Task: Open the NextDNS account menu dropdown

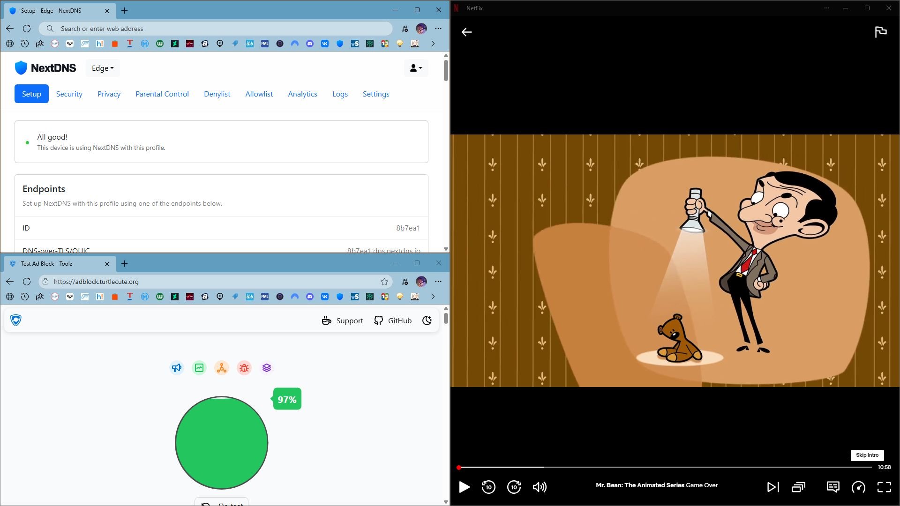Action: (x=416, y=68)
